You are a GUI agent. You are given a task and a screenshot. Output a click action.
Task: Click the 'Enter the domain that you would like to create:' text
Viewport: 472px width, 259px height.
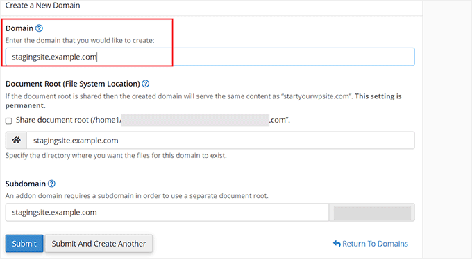point(80,41)
